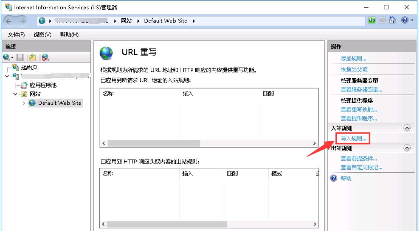Image resolution: width=419 pixels, height=231 pixels.
Task: Collapse the 入站规则 section
Action: click(x=407, y=128)
